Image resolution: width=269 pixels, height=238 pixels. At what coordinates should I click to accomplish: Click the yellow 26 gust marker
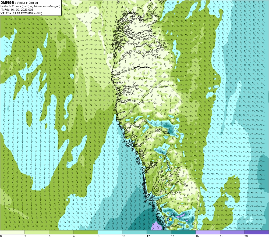pos(170,219)
